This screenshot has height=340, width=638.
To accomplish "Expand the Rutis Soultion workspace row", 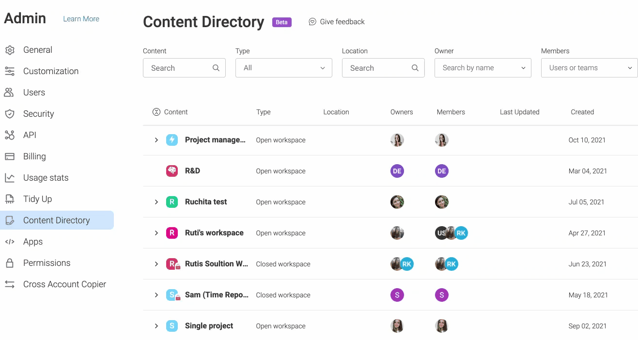I will [156, 264].
